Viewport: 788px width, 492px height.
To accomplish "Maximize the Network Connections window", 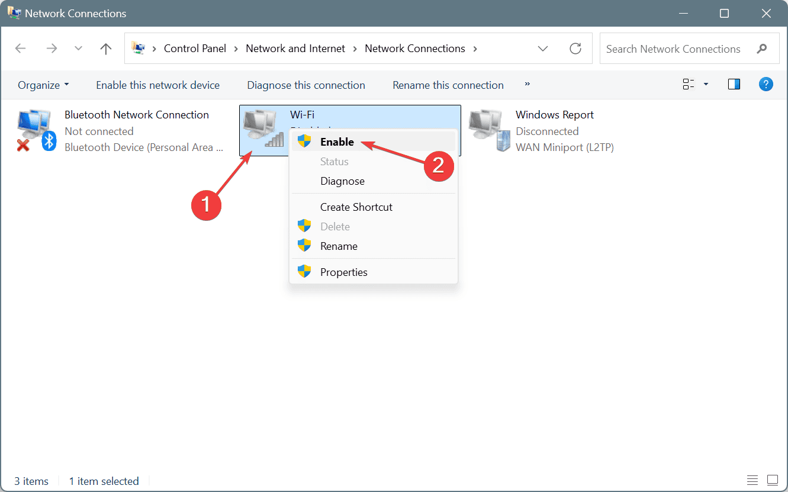I will (724, 13).
